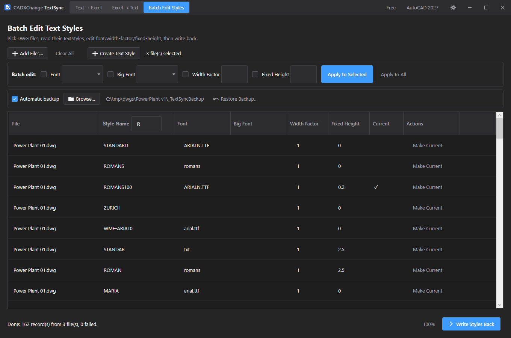Image resolution: width=511 pixels, height=338 pixels.
Task: Click the Width Factor input field
Action: (x=234, y=74)
